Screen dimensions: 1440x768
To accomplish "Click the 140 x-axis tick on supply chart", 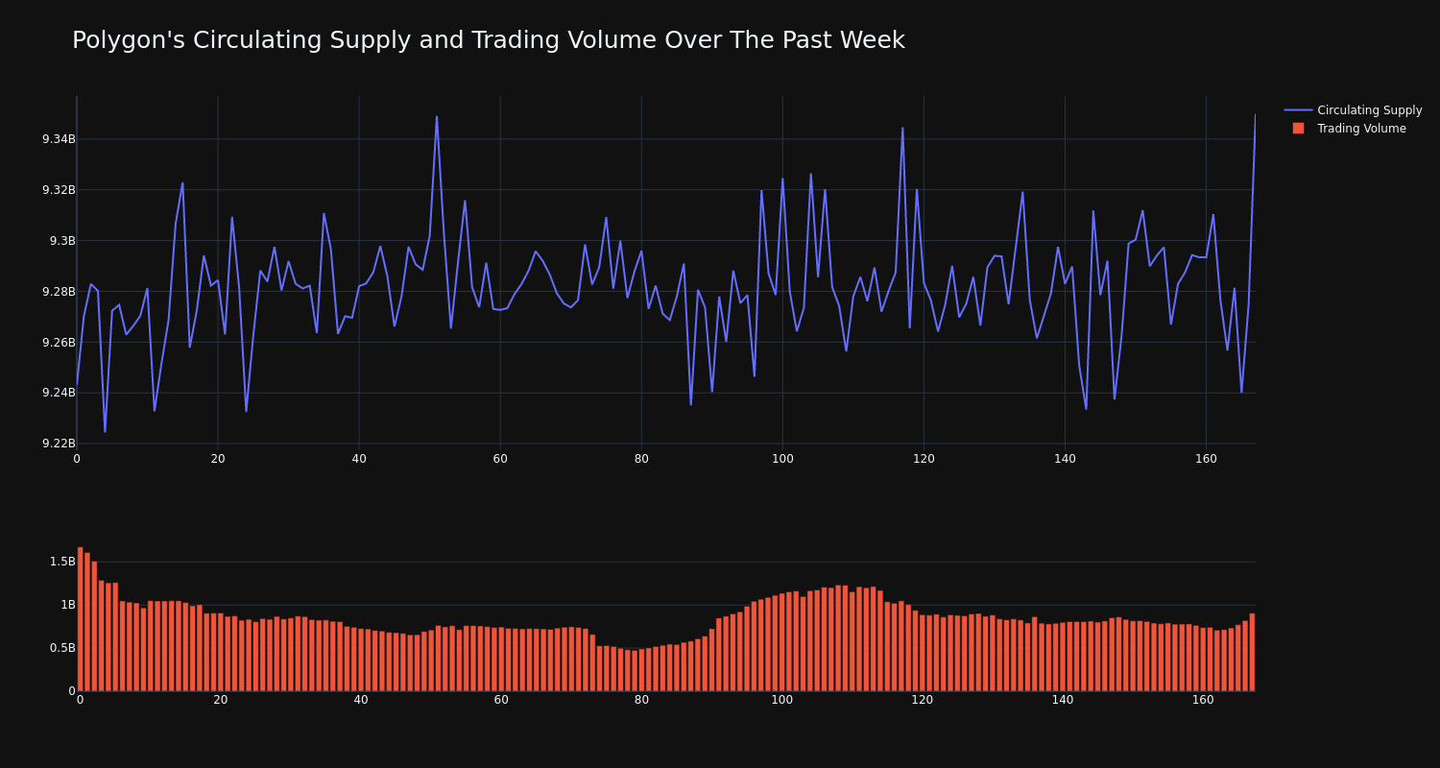I will (1065, 459).
